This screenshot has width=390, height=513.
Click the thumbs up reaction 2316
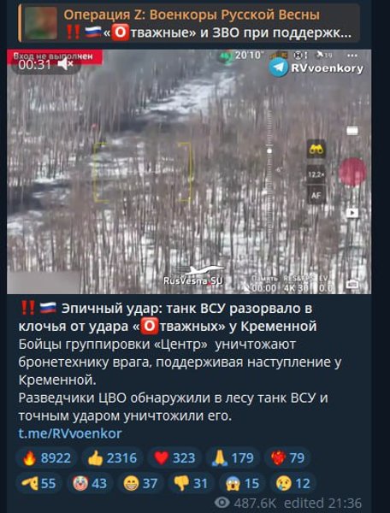pyautogui.click(x=112, y=458)
